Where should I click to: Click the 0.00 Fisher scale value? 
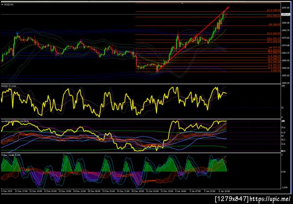284,172
